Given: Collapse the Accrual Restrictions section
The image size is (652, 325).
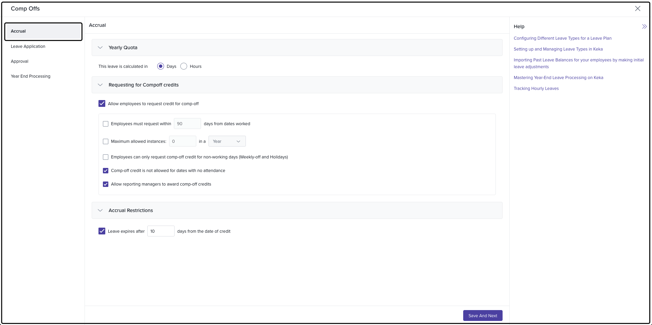Looking at the screenshot, I should (x=100, y=210).
